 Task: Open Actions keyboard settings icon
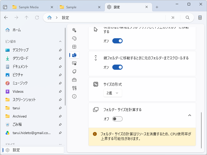point(74,63)
